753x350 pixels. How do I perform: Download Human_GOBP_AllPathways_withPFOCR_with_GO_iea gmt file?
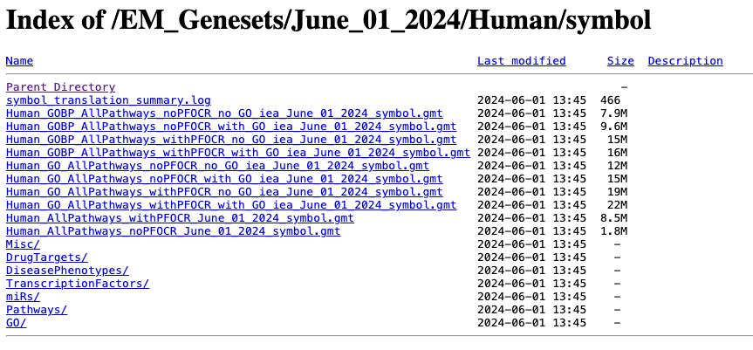[x=238, y=153]
